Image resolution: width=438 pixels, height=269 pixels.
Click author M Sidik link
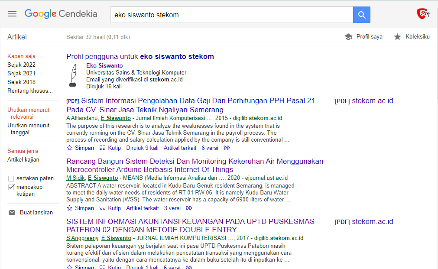tap(75, 178)
